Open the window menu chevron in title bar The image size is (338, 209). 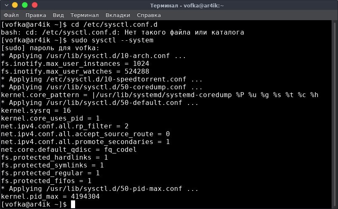[6, 5]
